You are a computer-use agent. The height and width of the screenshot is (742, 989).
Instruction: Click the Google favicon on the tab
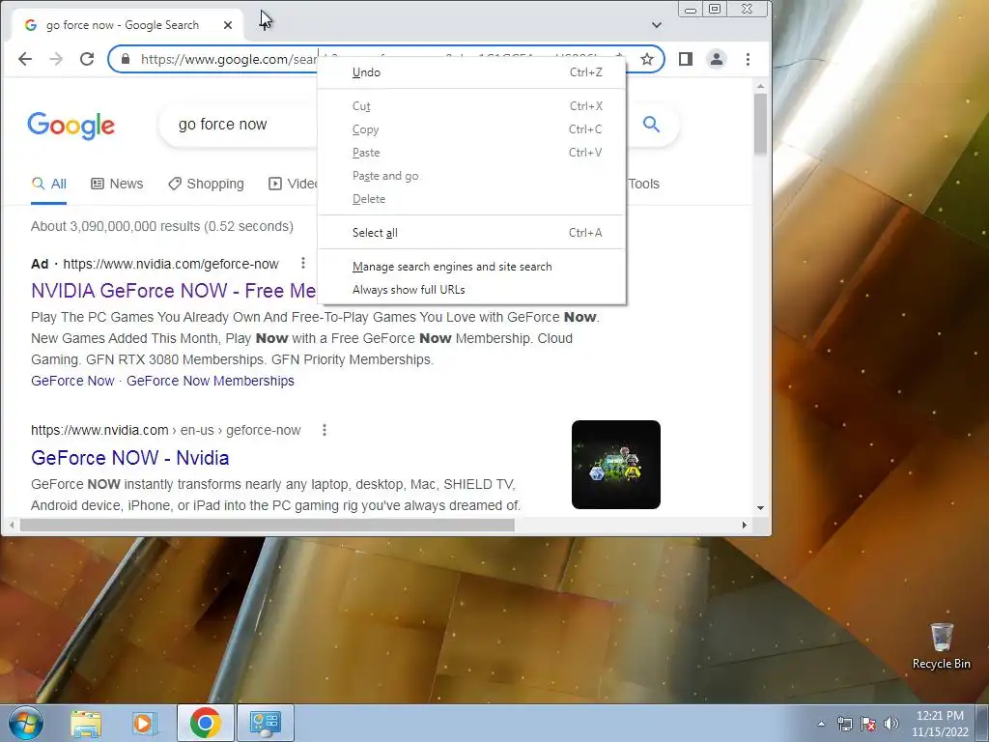click(30, 25)
